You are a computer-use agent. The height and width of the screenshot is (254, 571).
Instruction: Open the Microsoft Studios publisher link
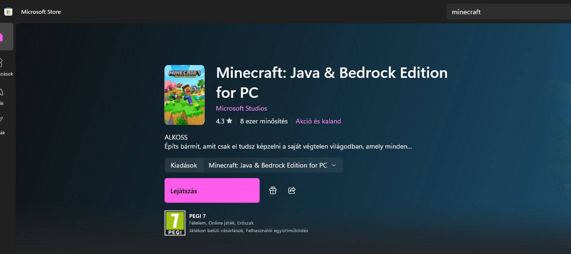click(x=241, y=108)
